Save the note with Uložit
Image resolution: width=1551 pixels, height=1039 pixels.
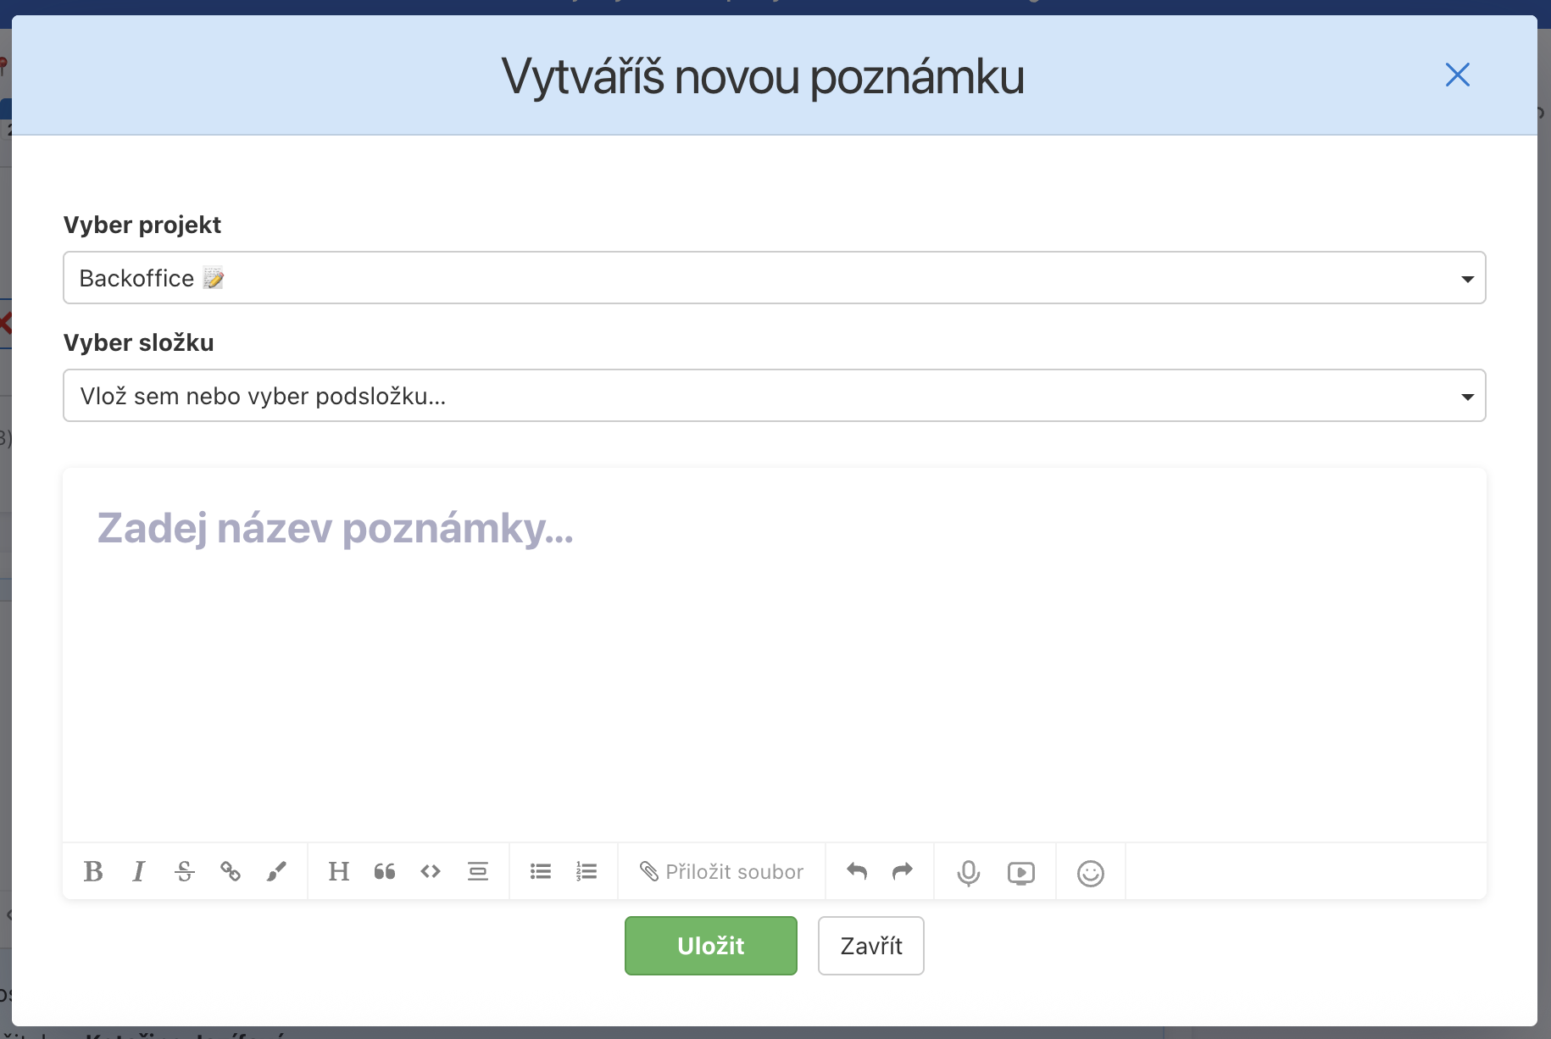[x=710, y=946]
